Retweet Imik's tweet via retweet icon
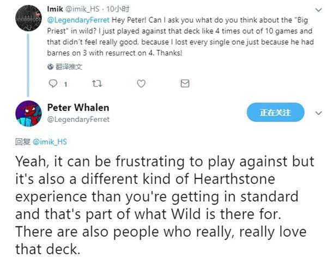327x258 pixels. [97, 83]
